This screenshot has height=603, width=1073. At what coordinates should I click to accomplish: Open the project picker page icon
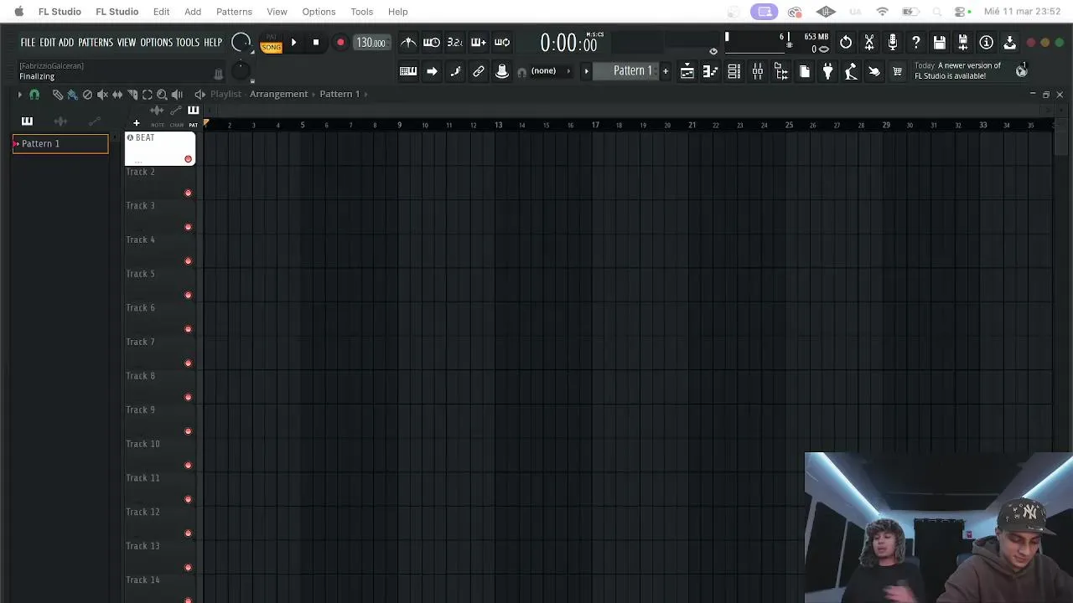(x=805, y=72)
